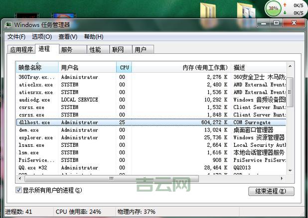
Task: Click the CPU 使用率: 24% status entry
Action: click(x=78, y=212)
